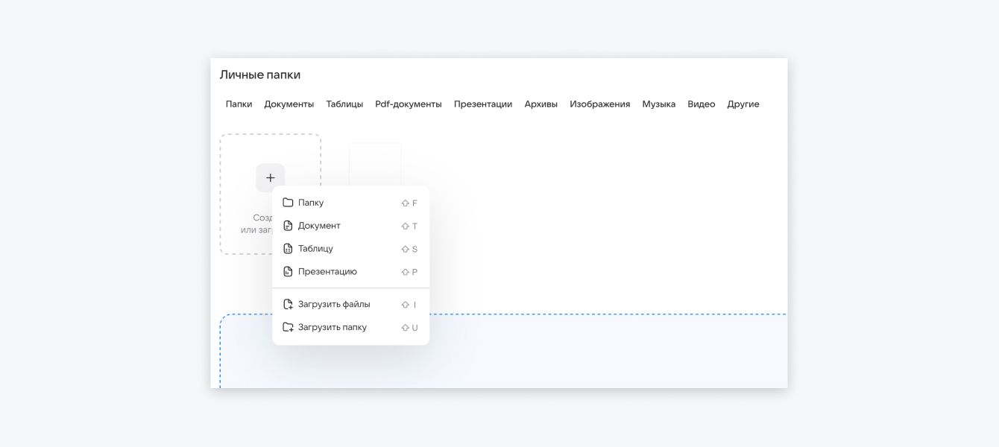
Task: Switch to the Папки tab
Action: click(x=239, y=104)
